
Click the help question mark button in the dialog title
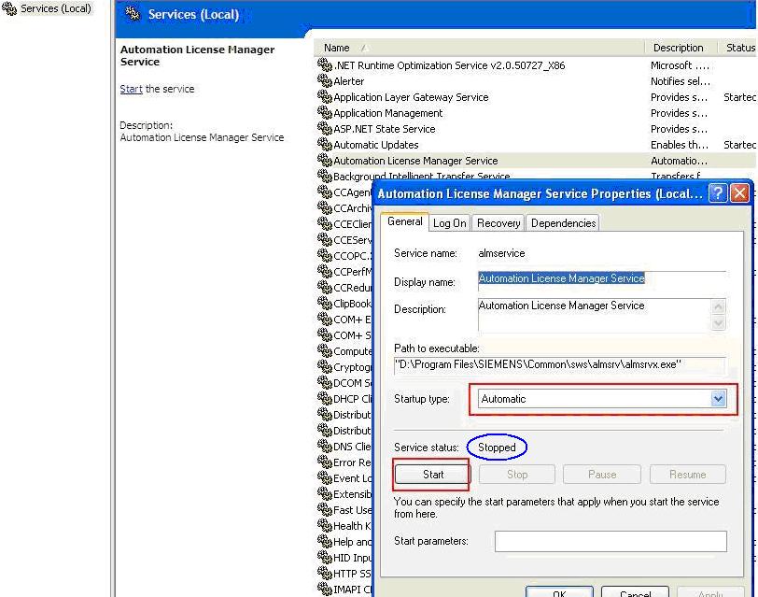(x=718, y=193)
